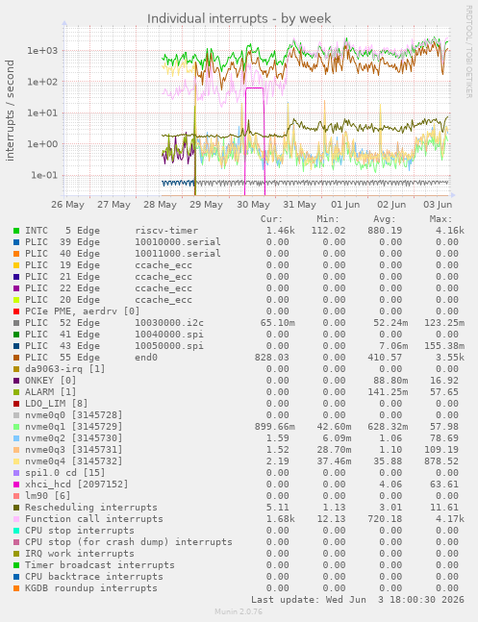Click the '31 May' date label
The height and width of the screenshot is (622, 478).
tap(299, 205)
